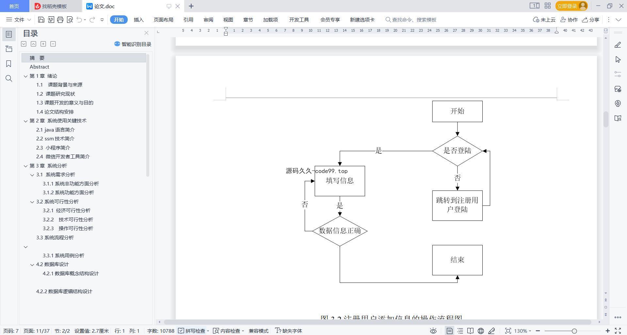Screen dimensions: 627x335
Task: Open the 页面布局 ribbon tab
Action: [x=163, y=20]
